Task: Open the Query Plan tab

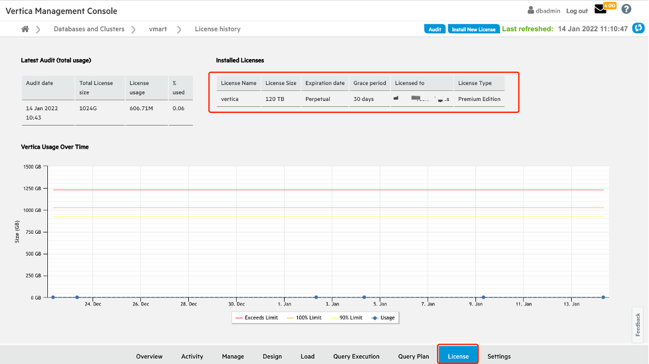Action: pyautogui.click(x=414, y=356)
